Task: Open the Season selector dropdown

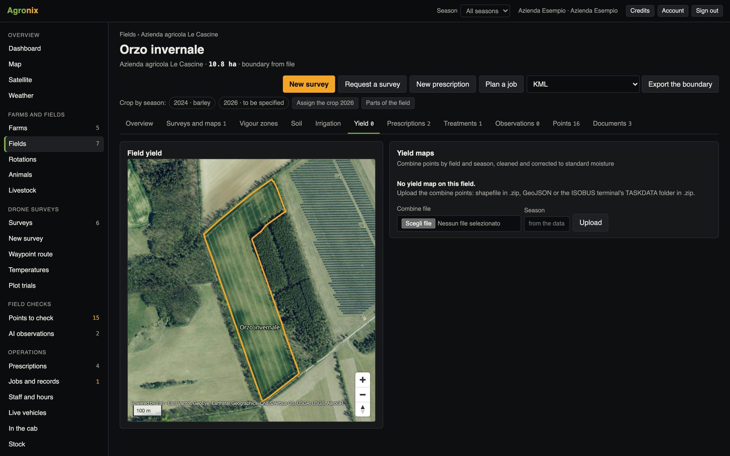Action: [x=485, y=11]
